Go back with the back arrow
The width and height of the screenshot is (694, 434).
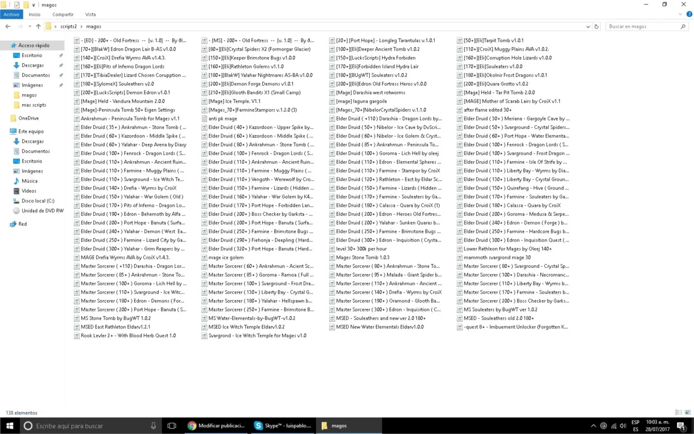click(x=8, y=26)
